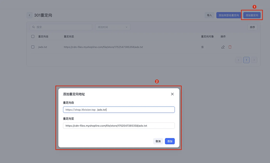270x163 pixels.
Task: Close the 添加重定向地址 dialog with X
Action: pos(172,94)
